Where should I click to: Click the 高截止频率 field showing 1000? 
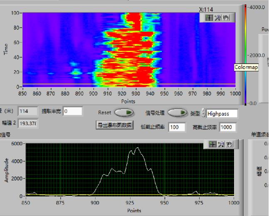(x=228, y=127)
